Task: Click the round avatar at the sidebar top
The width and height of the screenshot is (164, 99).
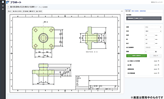Action: pyautogui.click(x=3, y=2)
